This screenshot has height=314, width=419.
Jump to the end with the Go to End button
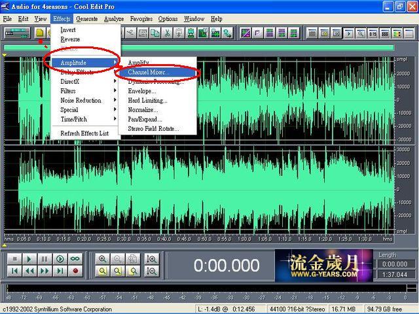(60, 271)
